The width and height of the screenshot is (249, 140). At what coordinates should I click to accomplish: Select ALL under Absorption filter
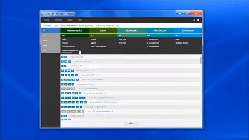coord(131,35)
